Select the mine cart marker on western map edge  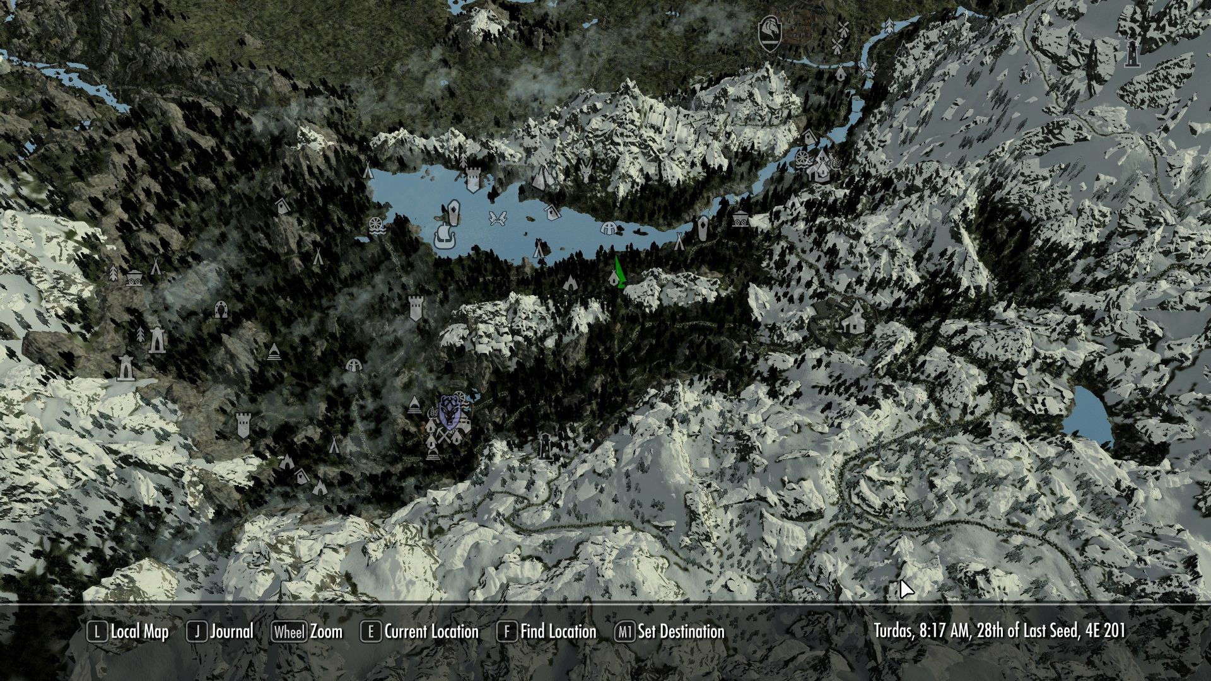click(133, 278)
